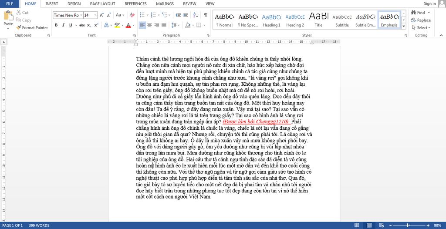Toggle Subscript formatting
This screenshot has width=446, height=229.
[x=89, y=25]
